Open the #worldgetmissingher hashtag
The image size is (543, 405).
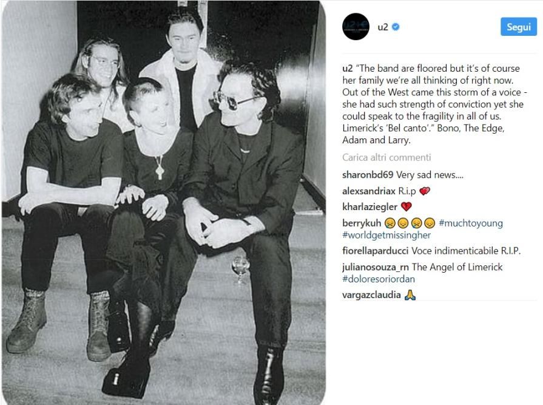[x=386, y=235]
